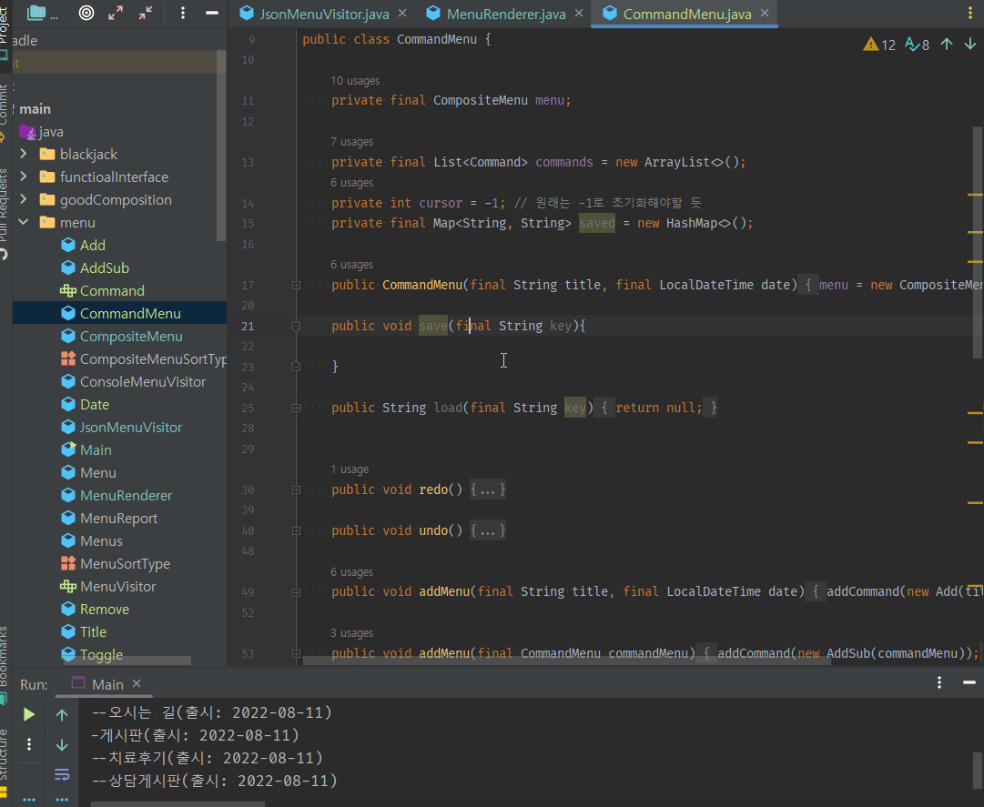
Task: Close the CommandMenu.java tab
Action: (765, 13)
